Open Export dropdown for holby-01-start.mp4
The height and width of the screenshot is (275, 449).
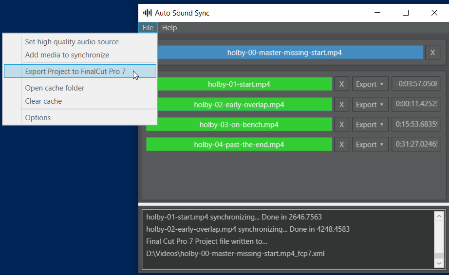click(x=370, y=84)
